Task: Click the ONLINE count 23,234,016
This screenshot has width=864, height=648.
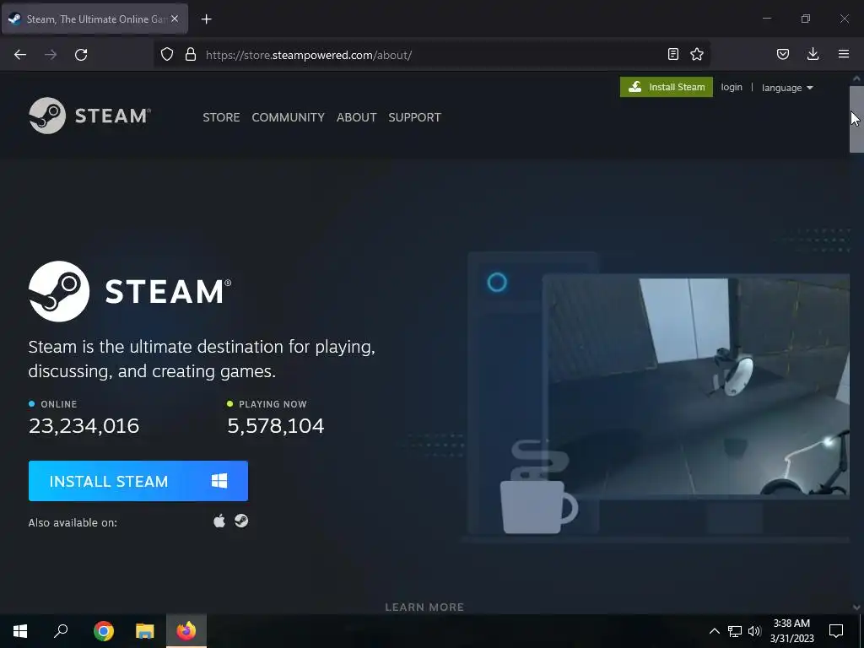Action: point(84,426)
